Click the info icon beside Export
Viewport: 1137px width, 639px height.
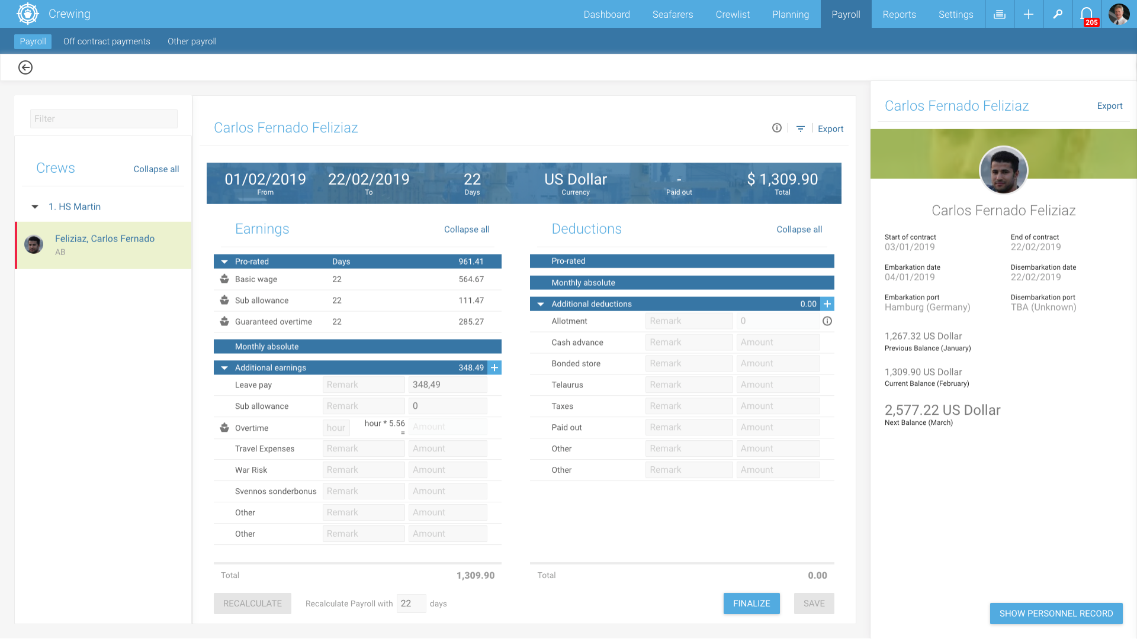pyautogui.click(x=777, y=128)
